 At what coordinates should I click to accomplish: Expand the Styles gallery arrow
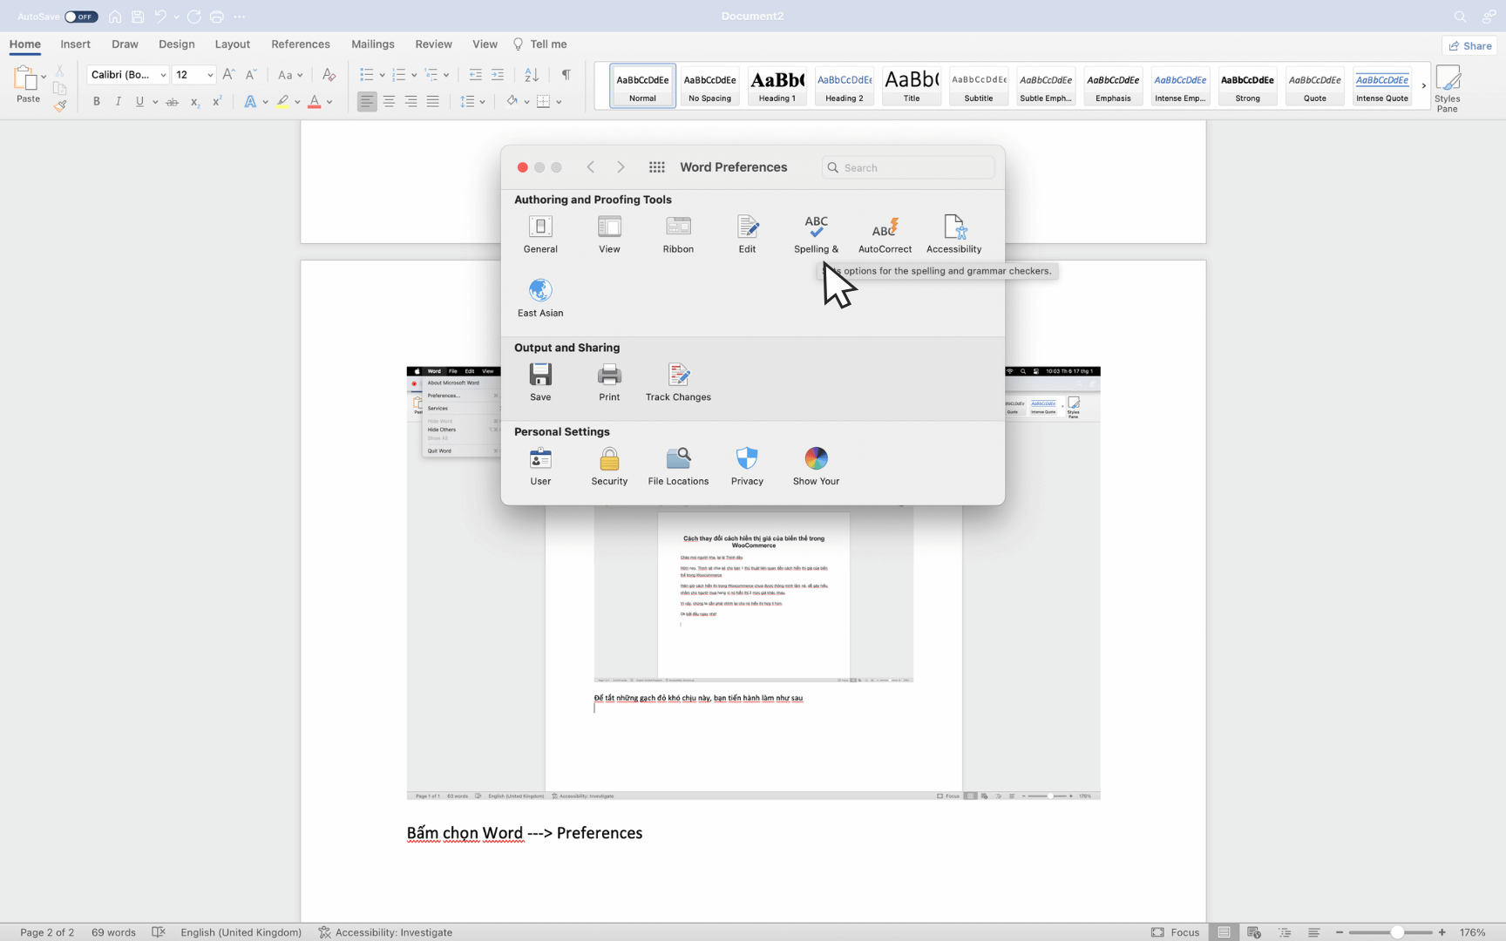coord(1423,85)
